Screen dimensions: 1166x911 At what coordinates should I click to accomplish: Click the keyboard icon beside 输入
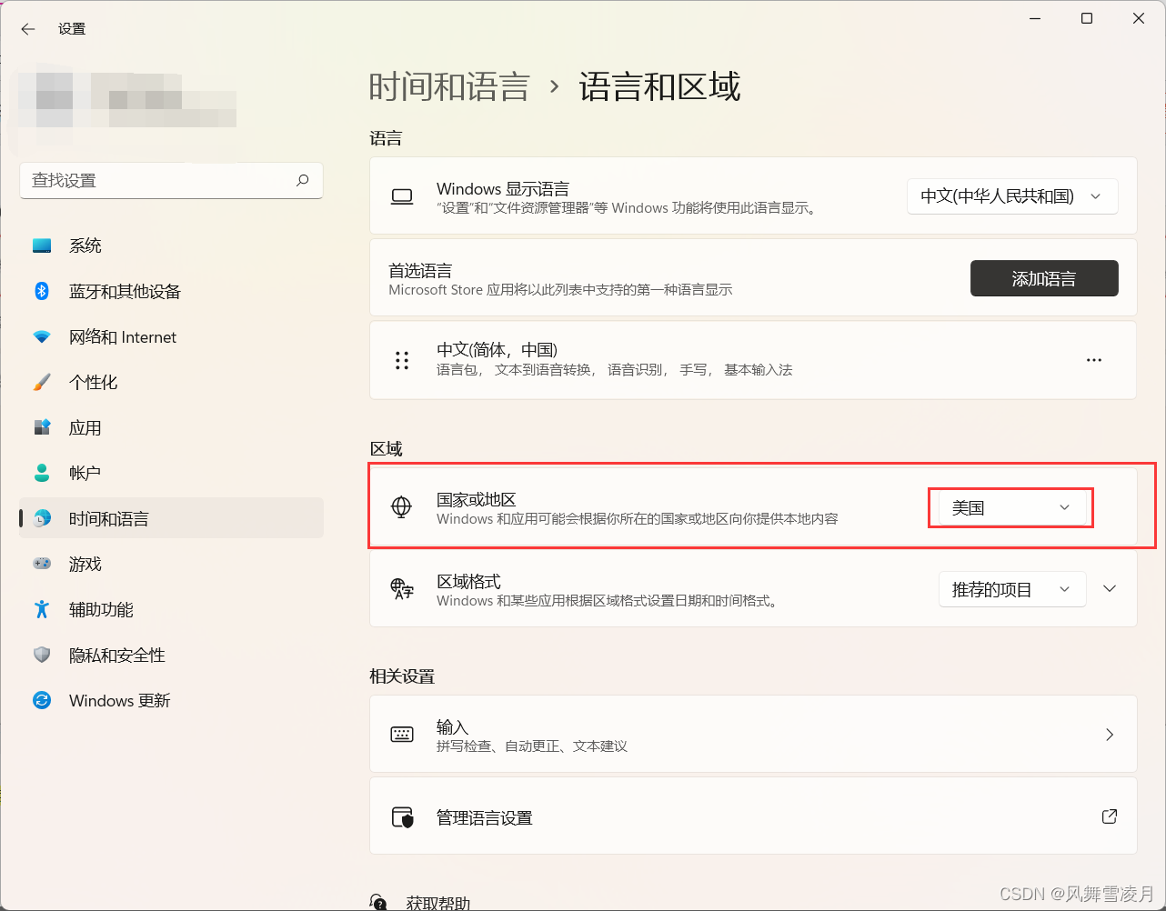(x=402, y=735)
